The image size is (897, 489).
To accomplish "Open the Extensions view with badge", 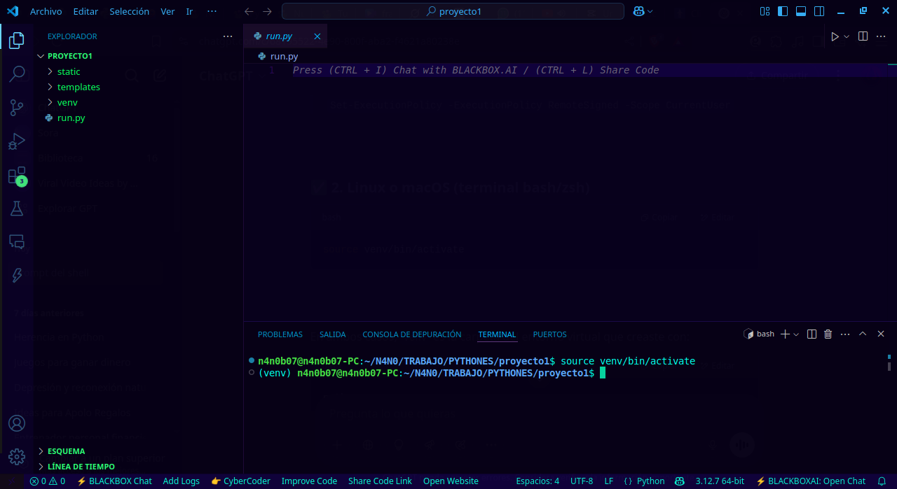I will [x=17, y=175].
